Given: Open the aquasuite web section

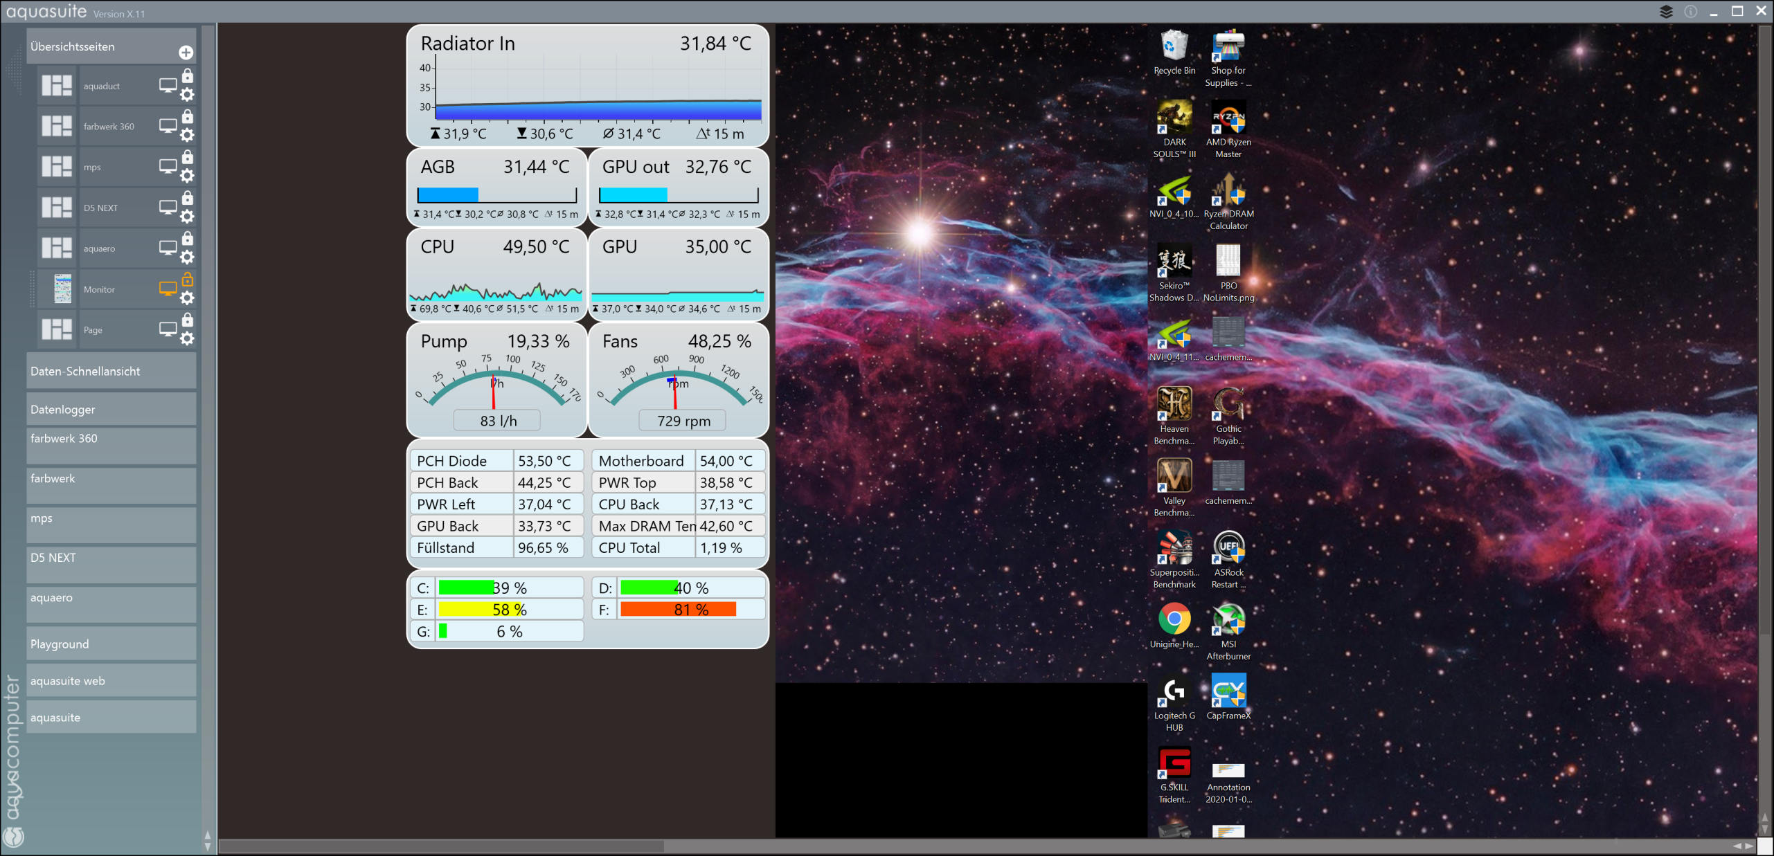Looking at the screenshot, I should point(111,680).
